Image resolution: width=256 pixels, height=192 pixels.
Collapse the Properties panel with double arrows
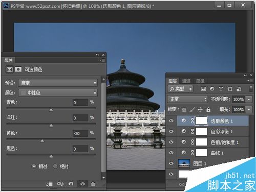[97, 55]
